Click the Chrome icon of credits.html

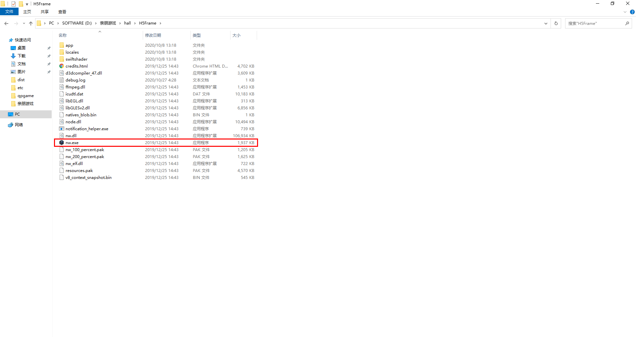(62, 66)
